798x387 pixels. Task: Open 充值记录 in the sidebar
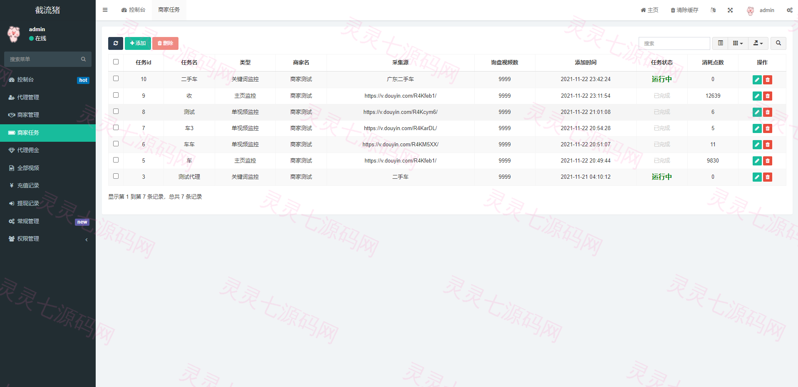pyautogui.click(x=48, y=185)
